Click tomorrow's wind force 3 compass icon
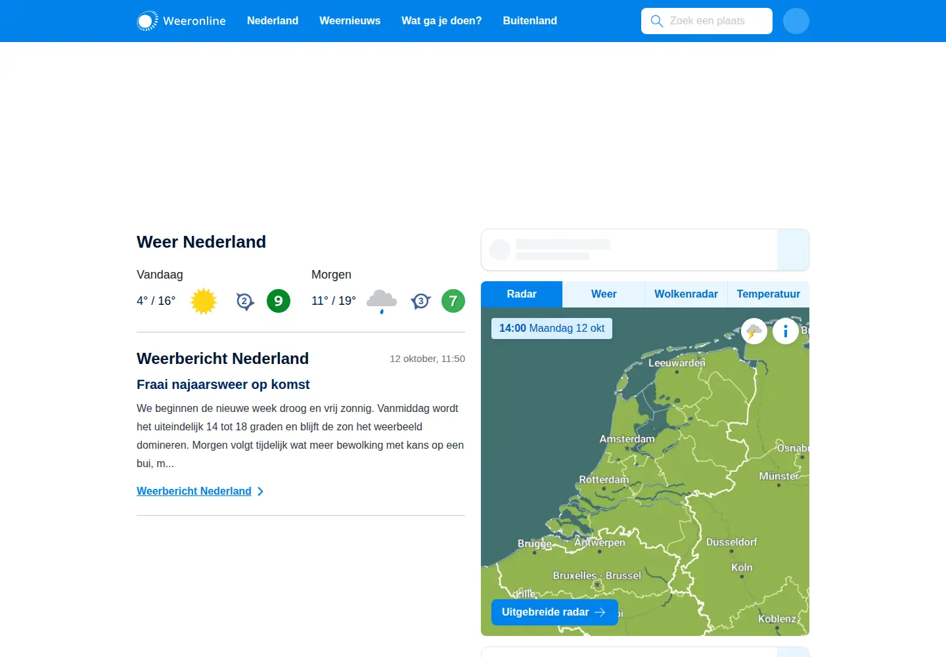This screenshot has height=657, width=946. click(x=420, y=302)
